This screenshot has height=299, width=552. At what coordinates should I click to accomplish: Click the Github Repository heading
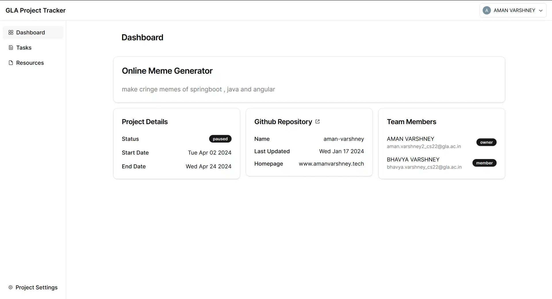[283, 122]
